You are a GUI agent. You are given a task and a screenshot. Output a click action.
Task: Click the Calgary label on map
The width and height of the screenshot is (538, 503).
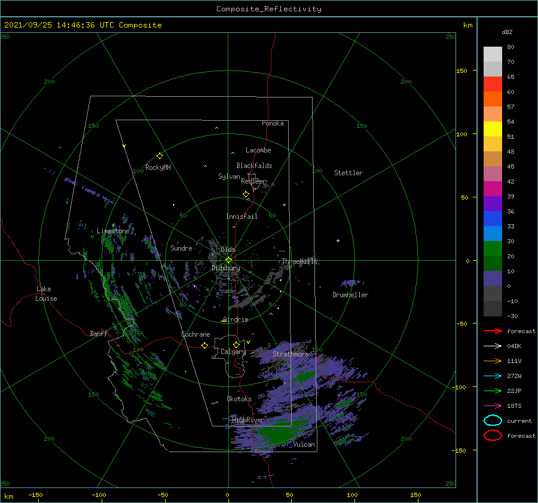point(233,352)
